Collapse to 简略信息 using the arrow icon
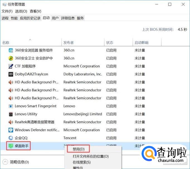The height and width of the screenshot is (169, 190). click(5, 162)
